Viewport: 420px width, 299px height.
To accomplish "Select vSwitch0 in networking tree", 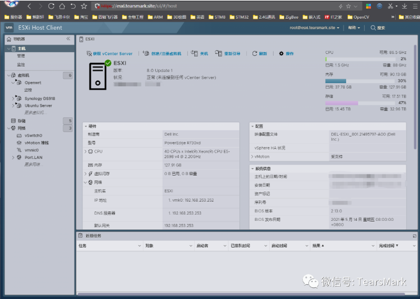I will 34,136.
